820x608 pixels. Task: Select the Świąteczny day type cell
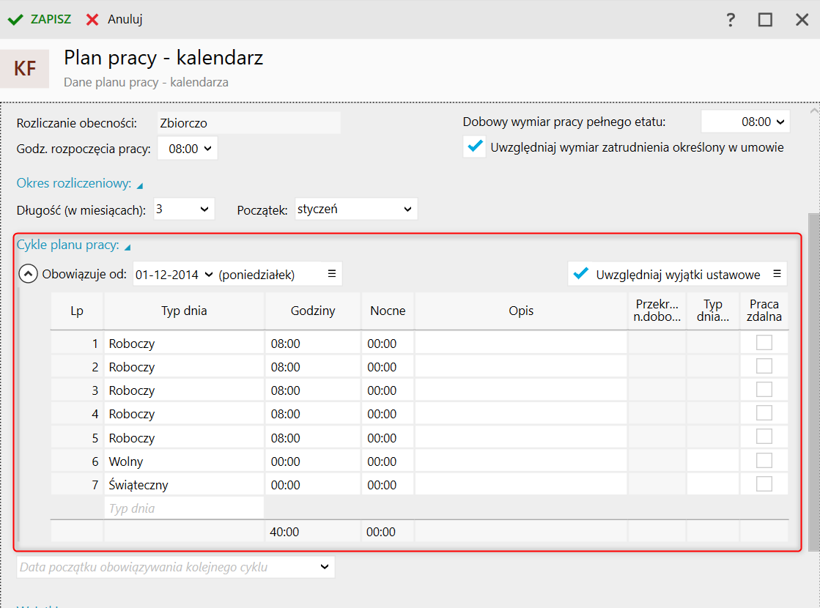click(x=184, y=485)
